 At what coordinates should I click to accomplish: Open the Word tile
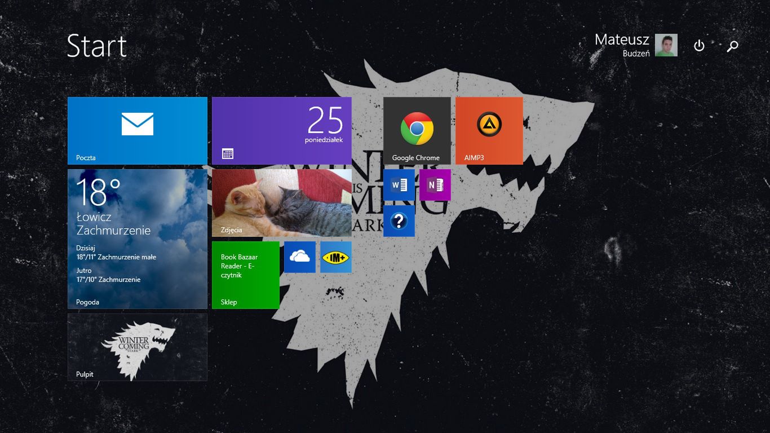pos(399,185)
